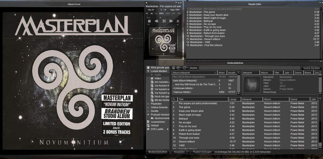
Task: Toggle the PL playlist editor button
Action: (x=147, y=14)
